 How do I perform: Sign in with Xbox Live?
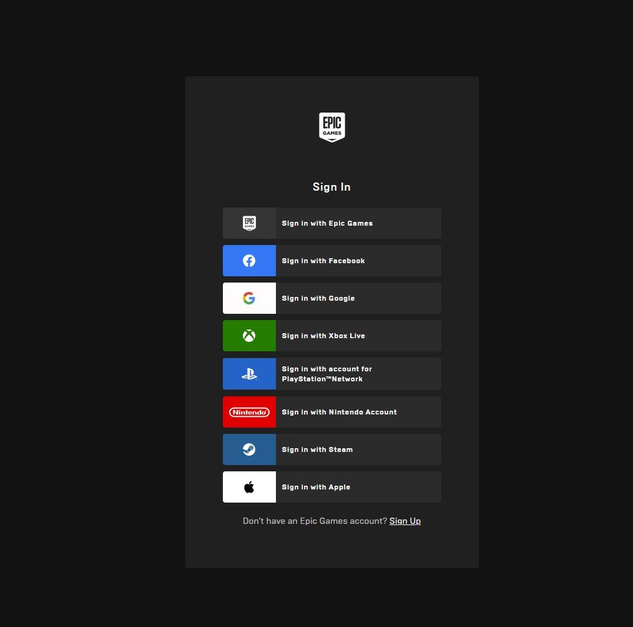(331, 336)
